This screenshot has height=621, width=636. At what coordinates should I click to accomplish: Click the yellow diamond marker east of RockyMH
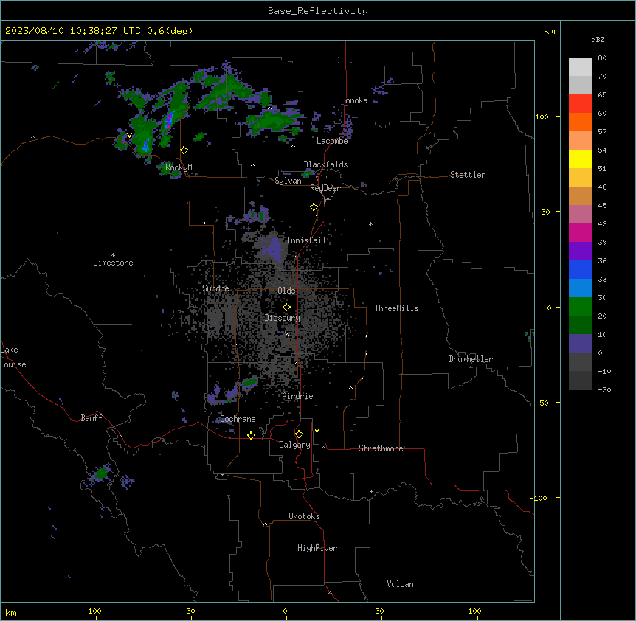click(184, 150)
